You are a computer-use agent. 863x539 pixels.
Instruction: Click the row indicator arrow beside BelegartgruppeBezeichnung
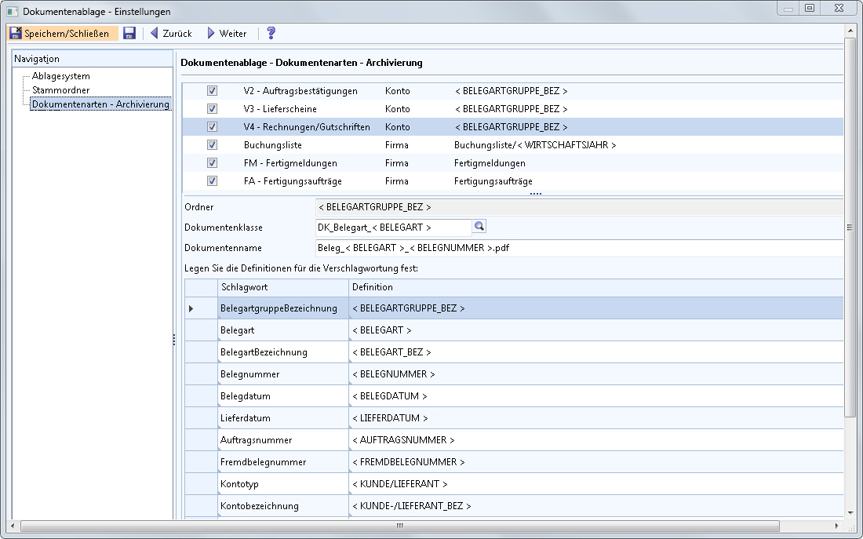(x=191, y=308)
